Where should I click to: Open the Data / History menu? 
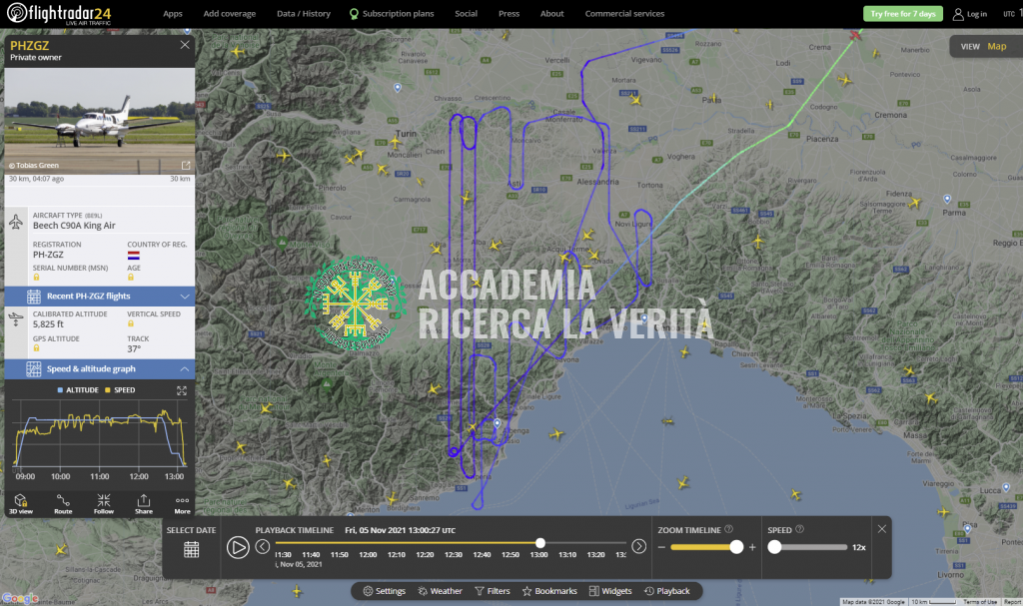point(303,14)
